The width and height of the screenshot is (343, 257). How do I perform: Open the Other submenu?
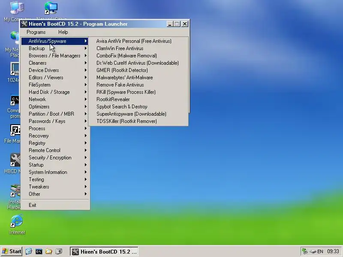(x=55, y=194)
